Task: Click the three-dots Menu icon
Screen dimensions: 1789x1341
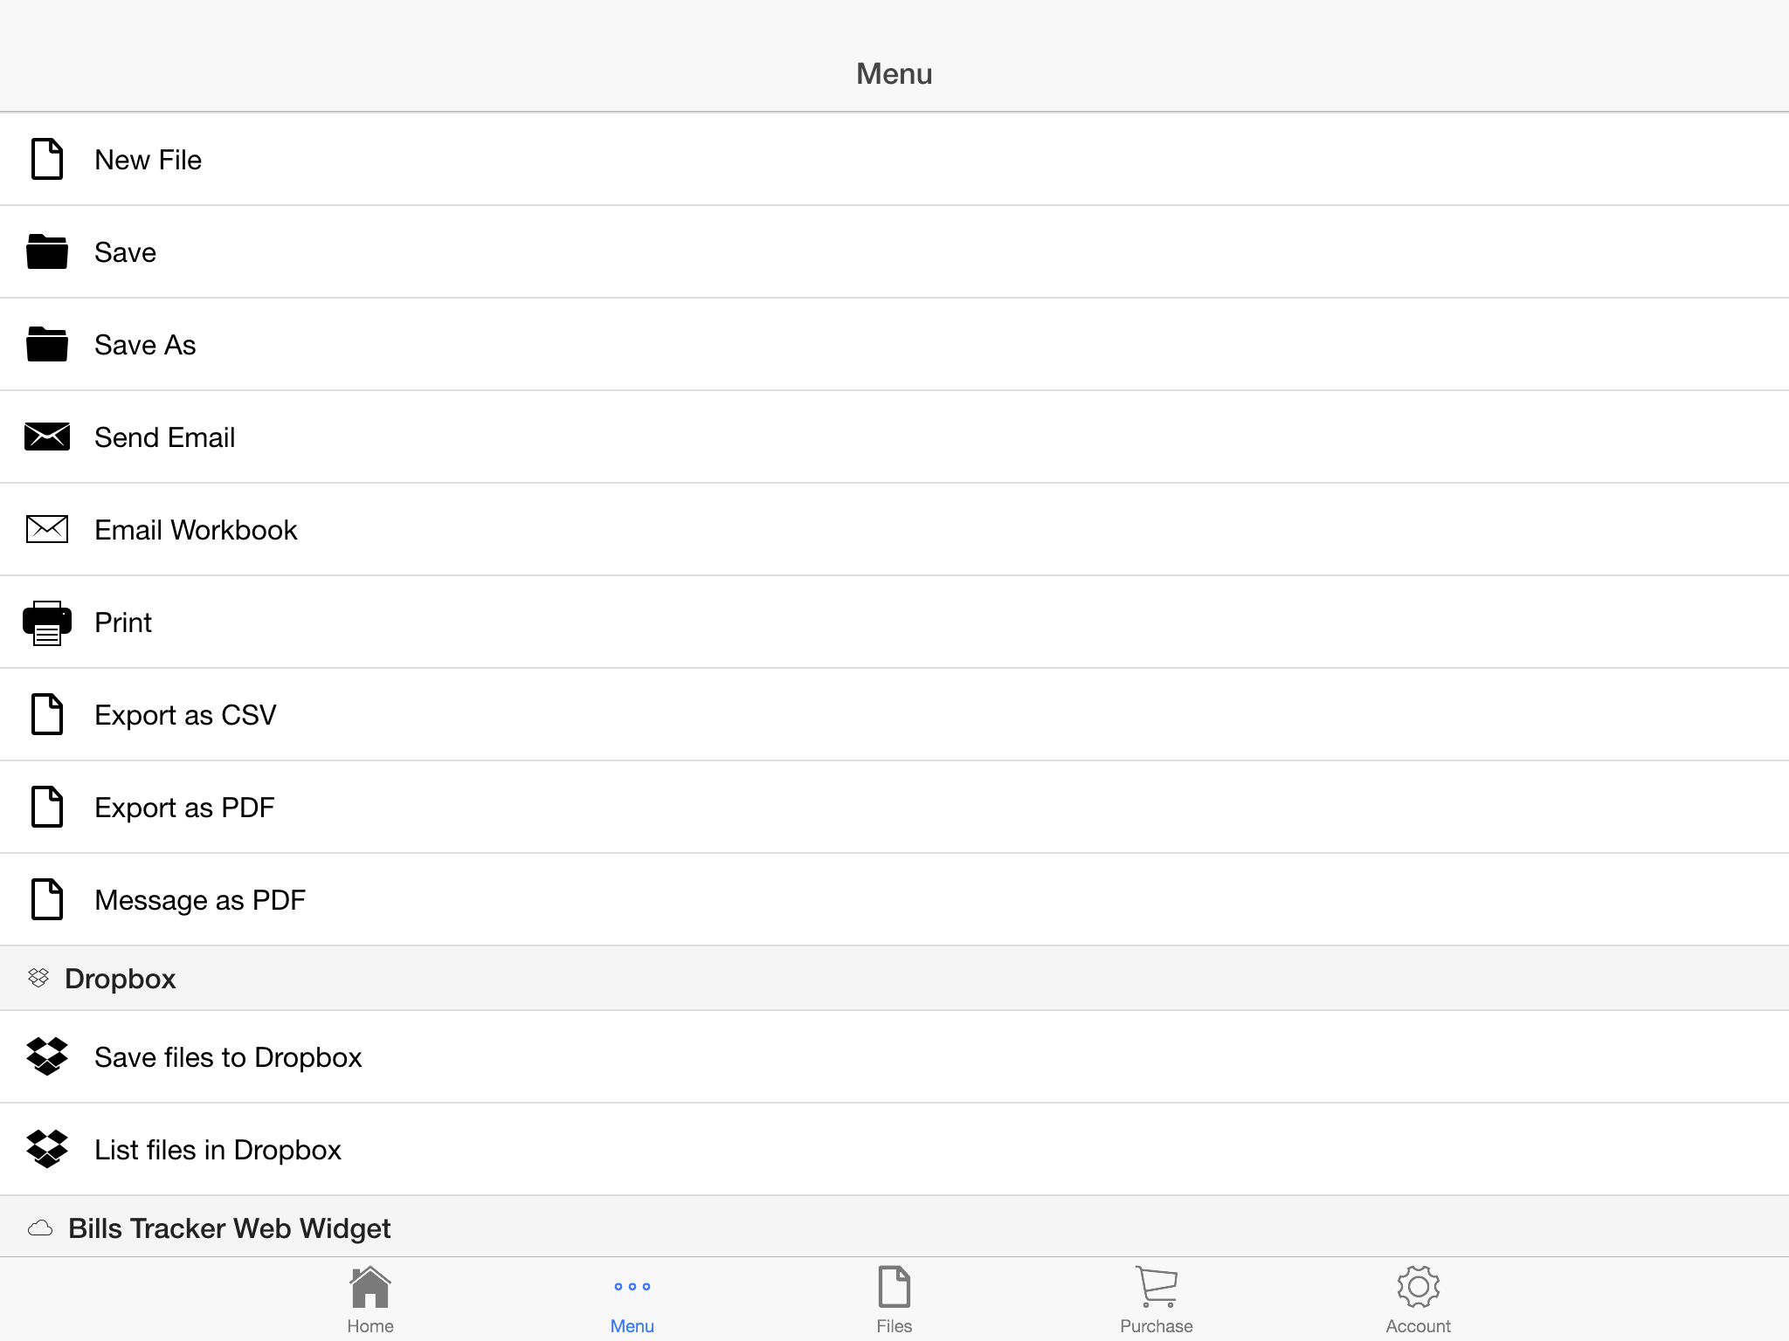Action: coord(632,1286)
